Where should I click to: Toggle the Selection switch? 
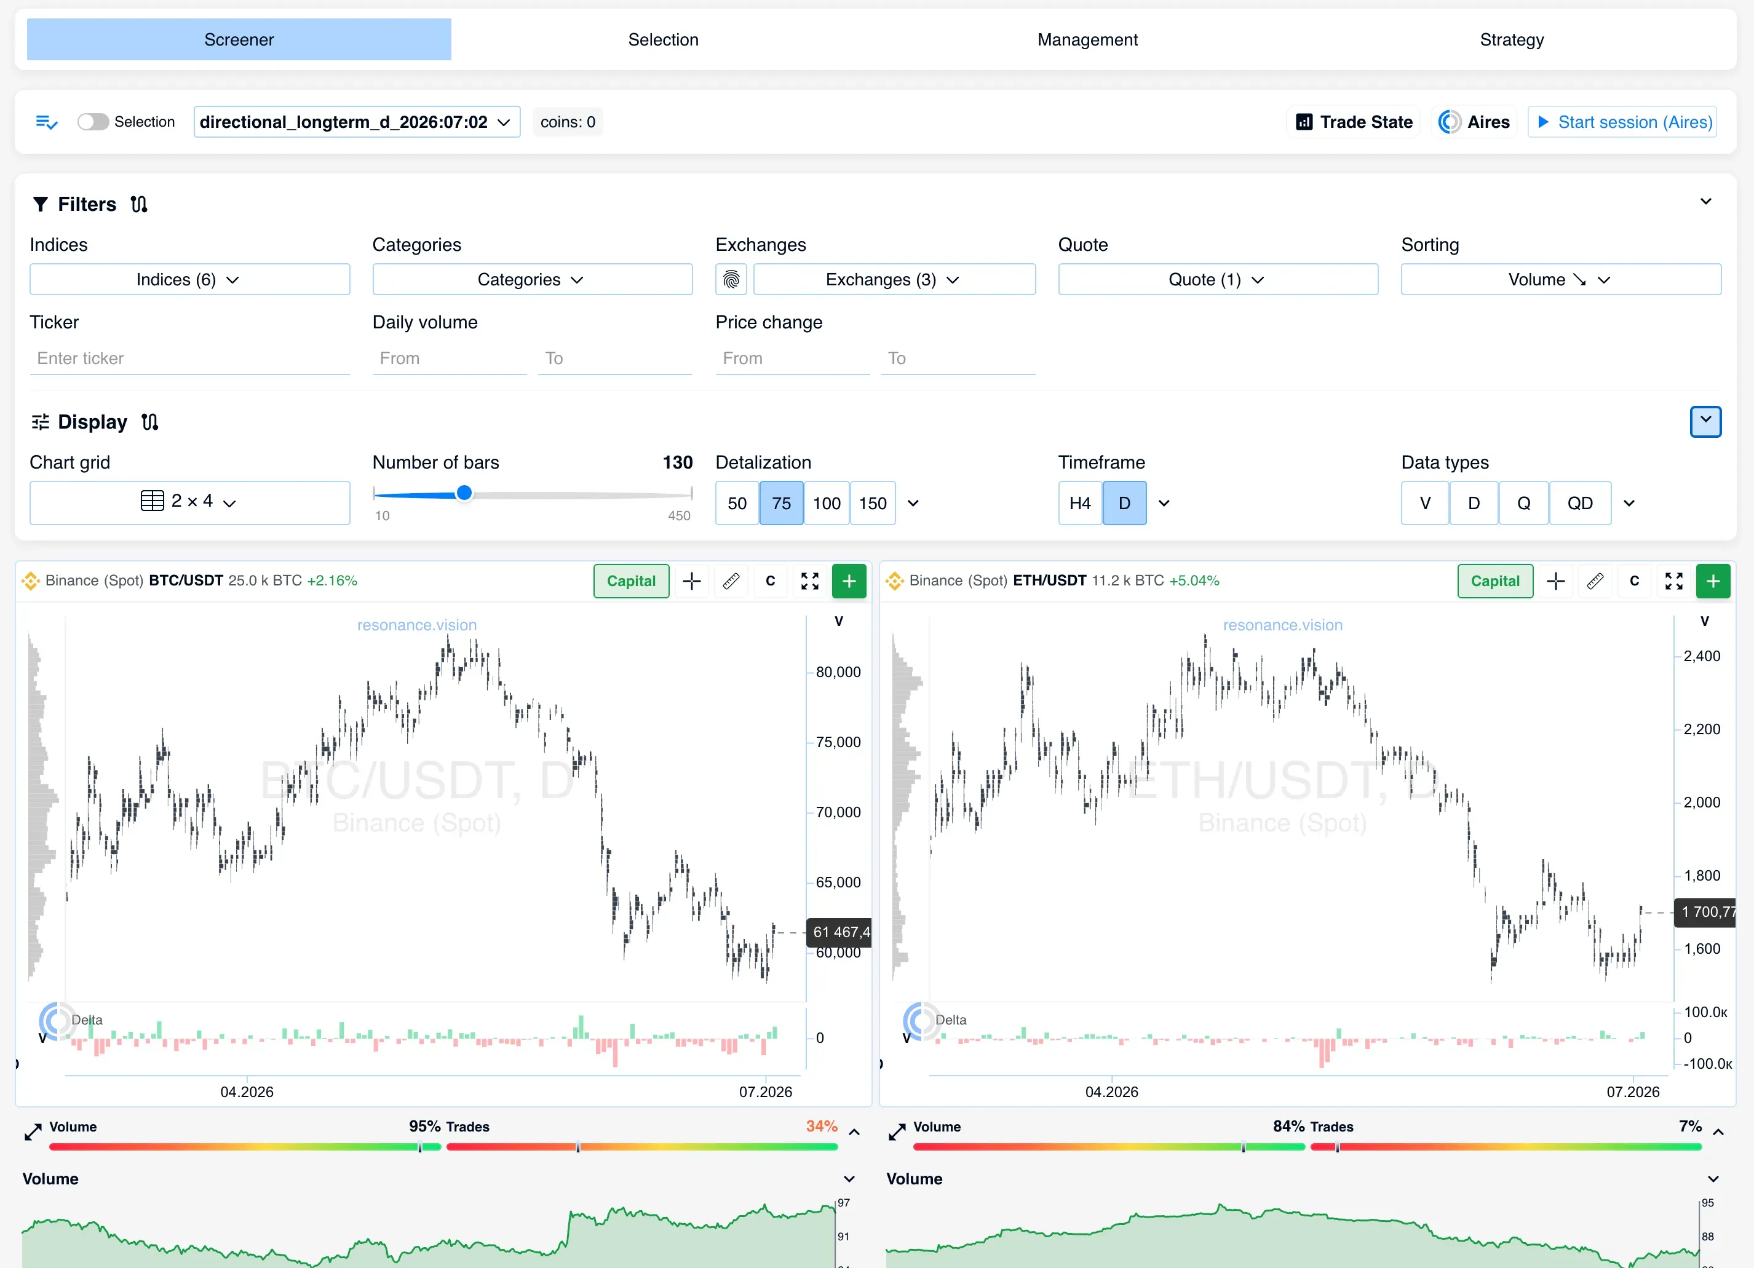93,122
